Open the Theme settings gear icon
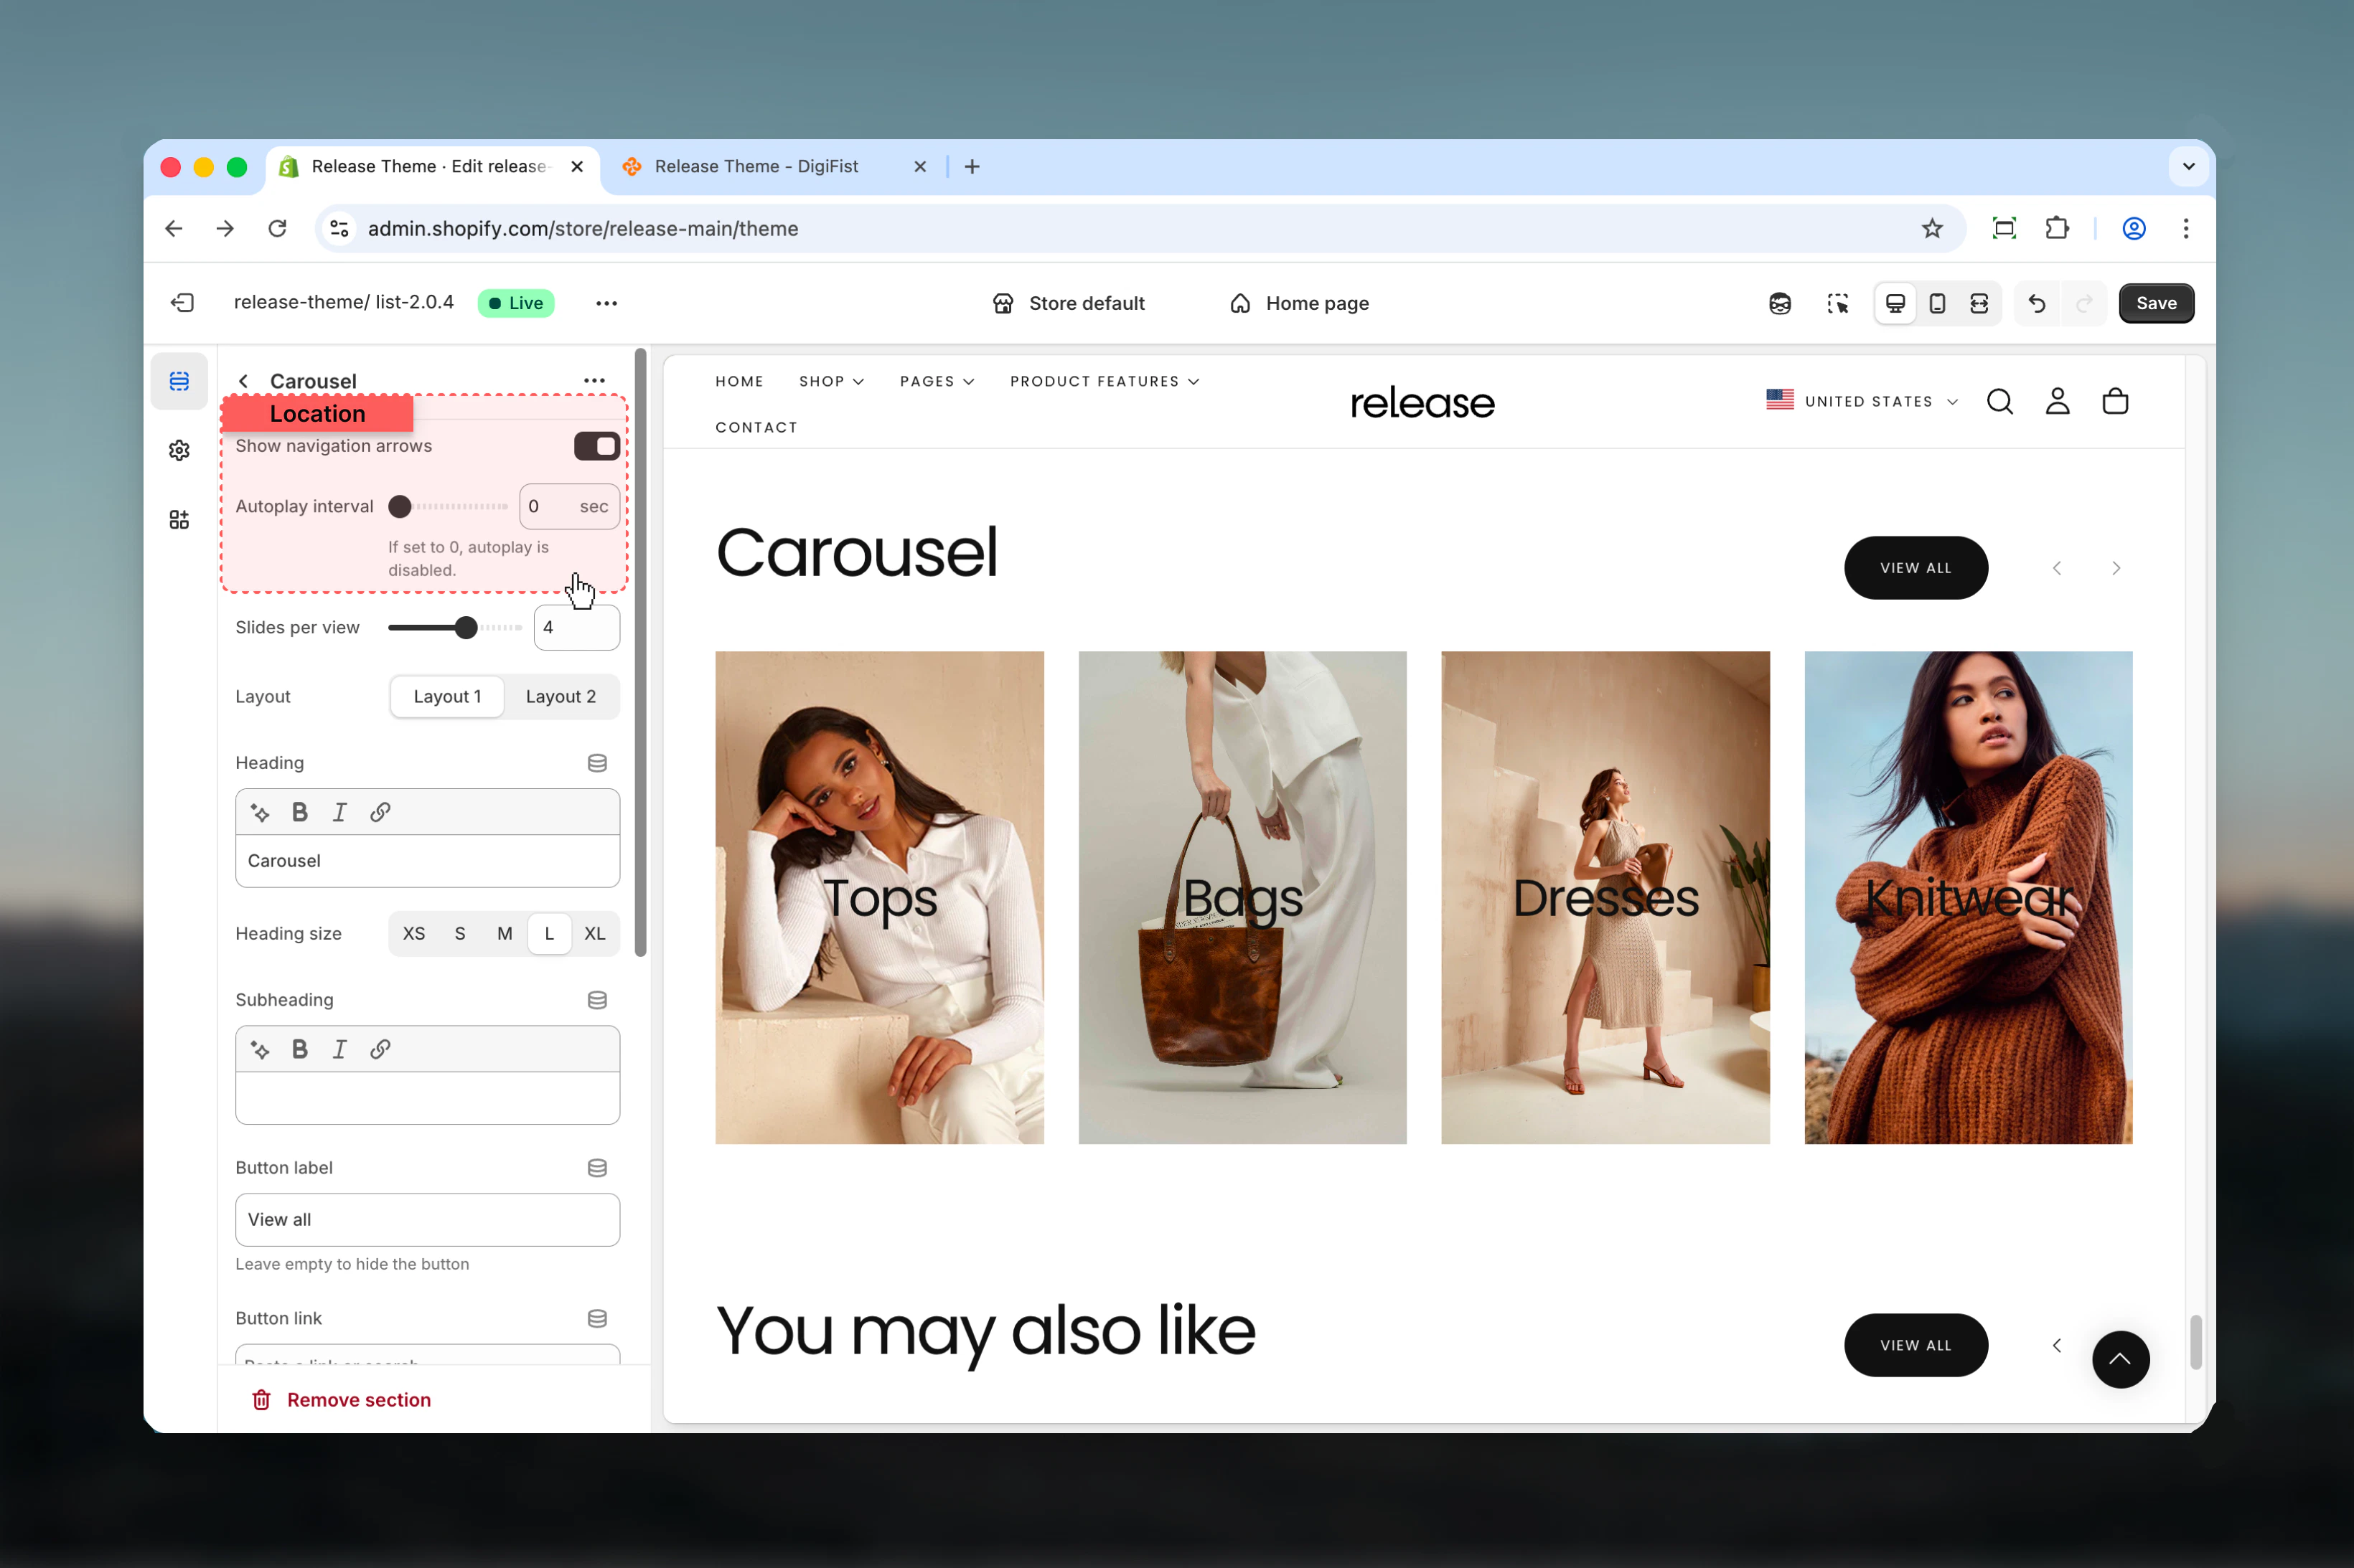 tap(179, 450)
